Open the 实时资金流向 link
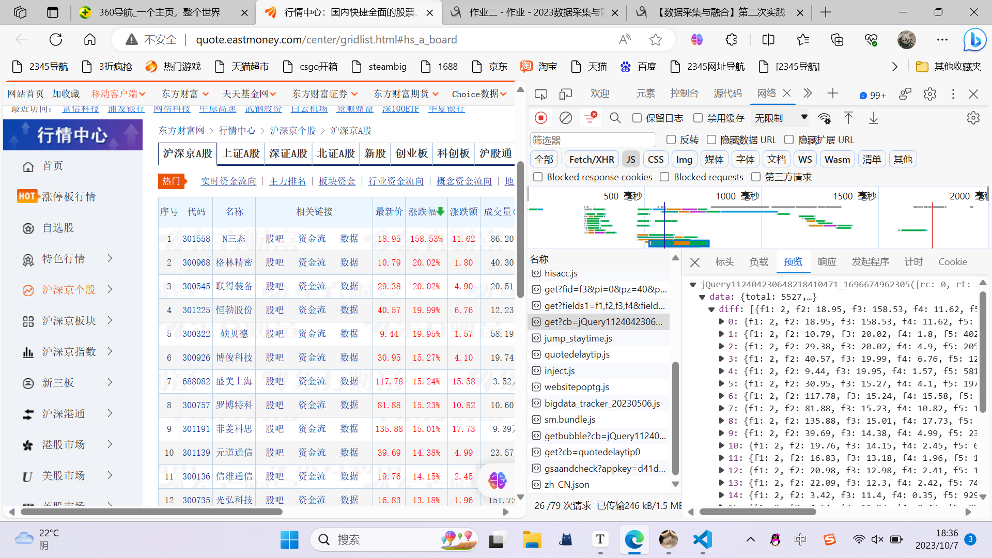 (x=228, y=181)
